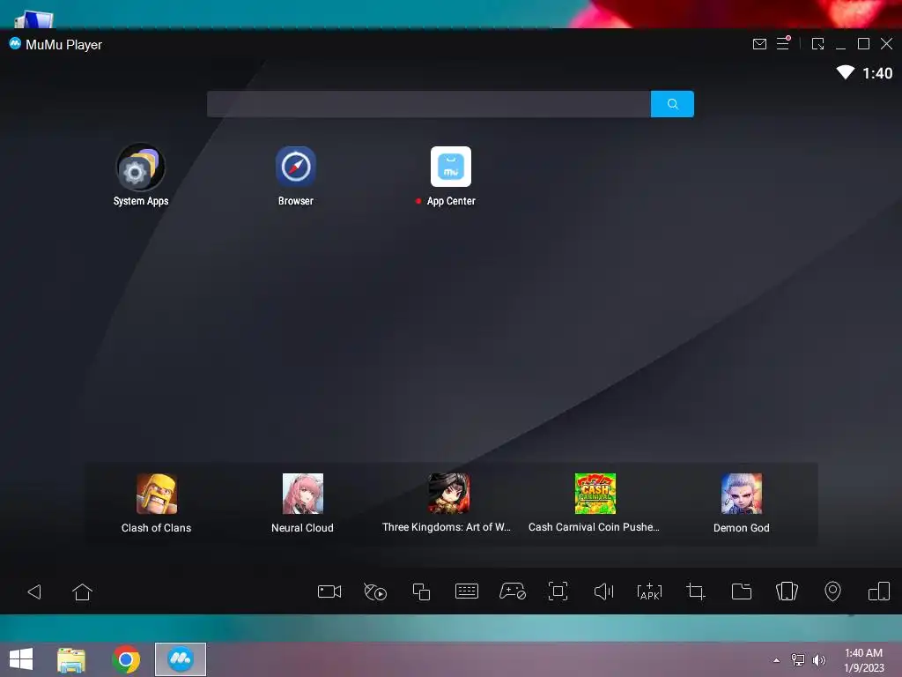Open the virtual location tool
The height and width of the screenshot is (677, 902).
(832, 591)
